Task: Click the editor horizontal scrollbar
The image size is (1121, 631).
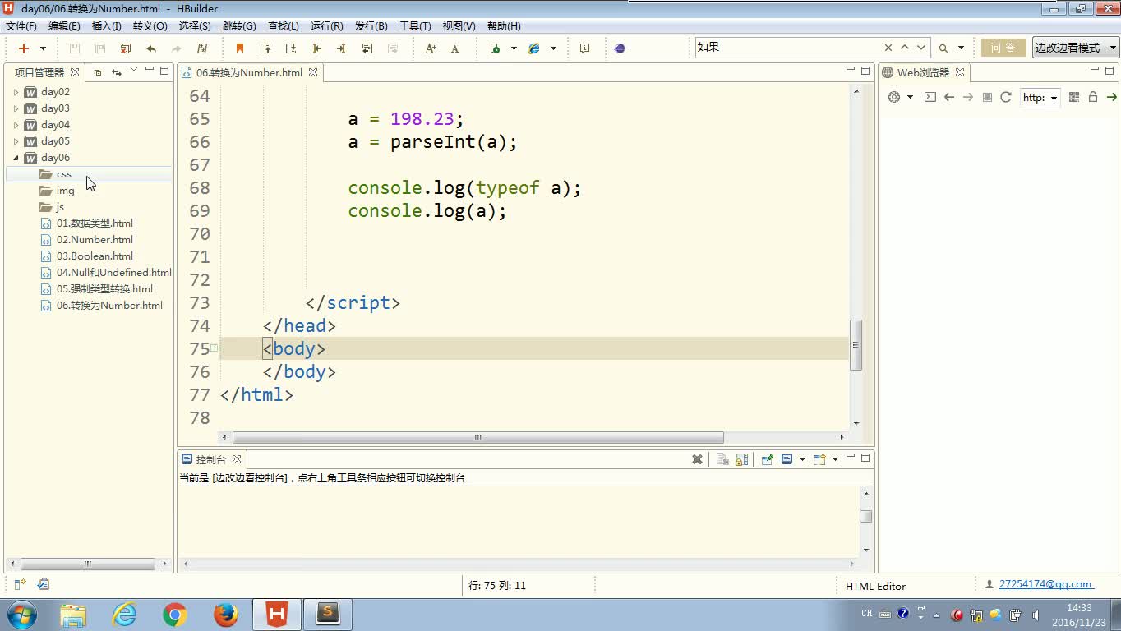Action: point(478,437)
